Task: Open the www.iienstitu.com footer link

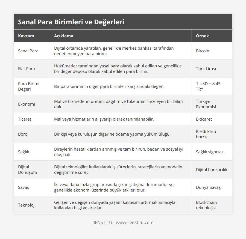Action: coord(134,222)
